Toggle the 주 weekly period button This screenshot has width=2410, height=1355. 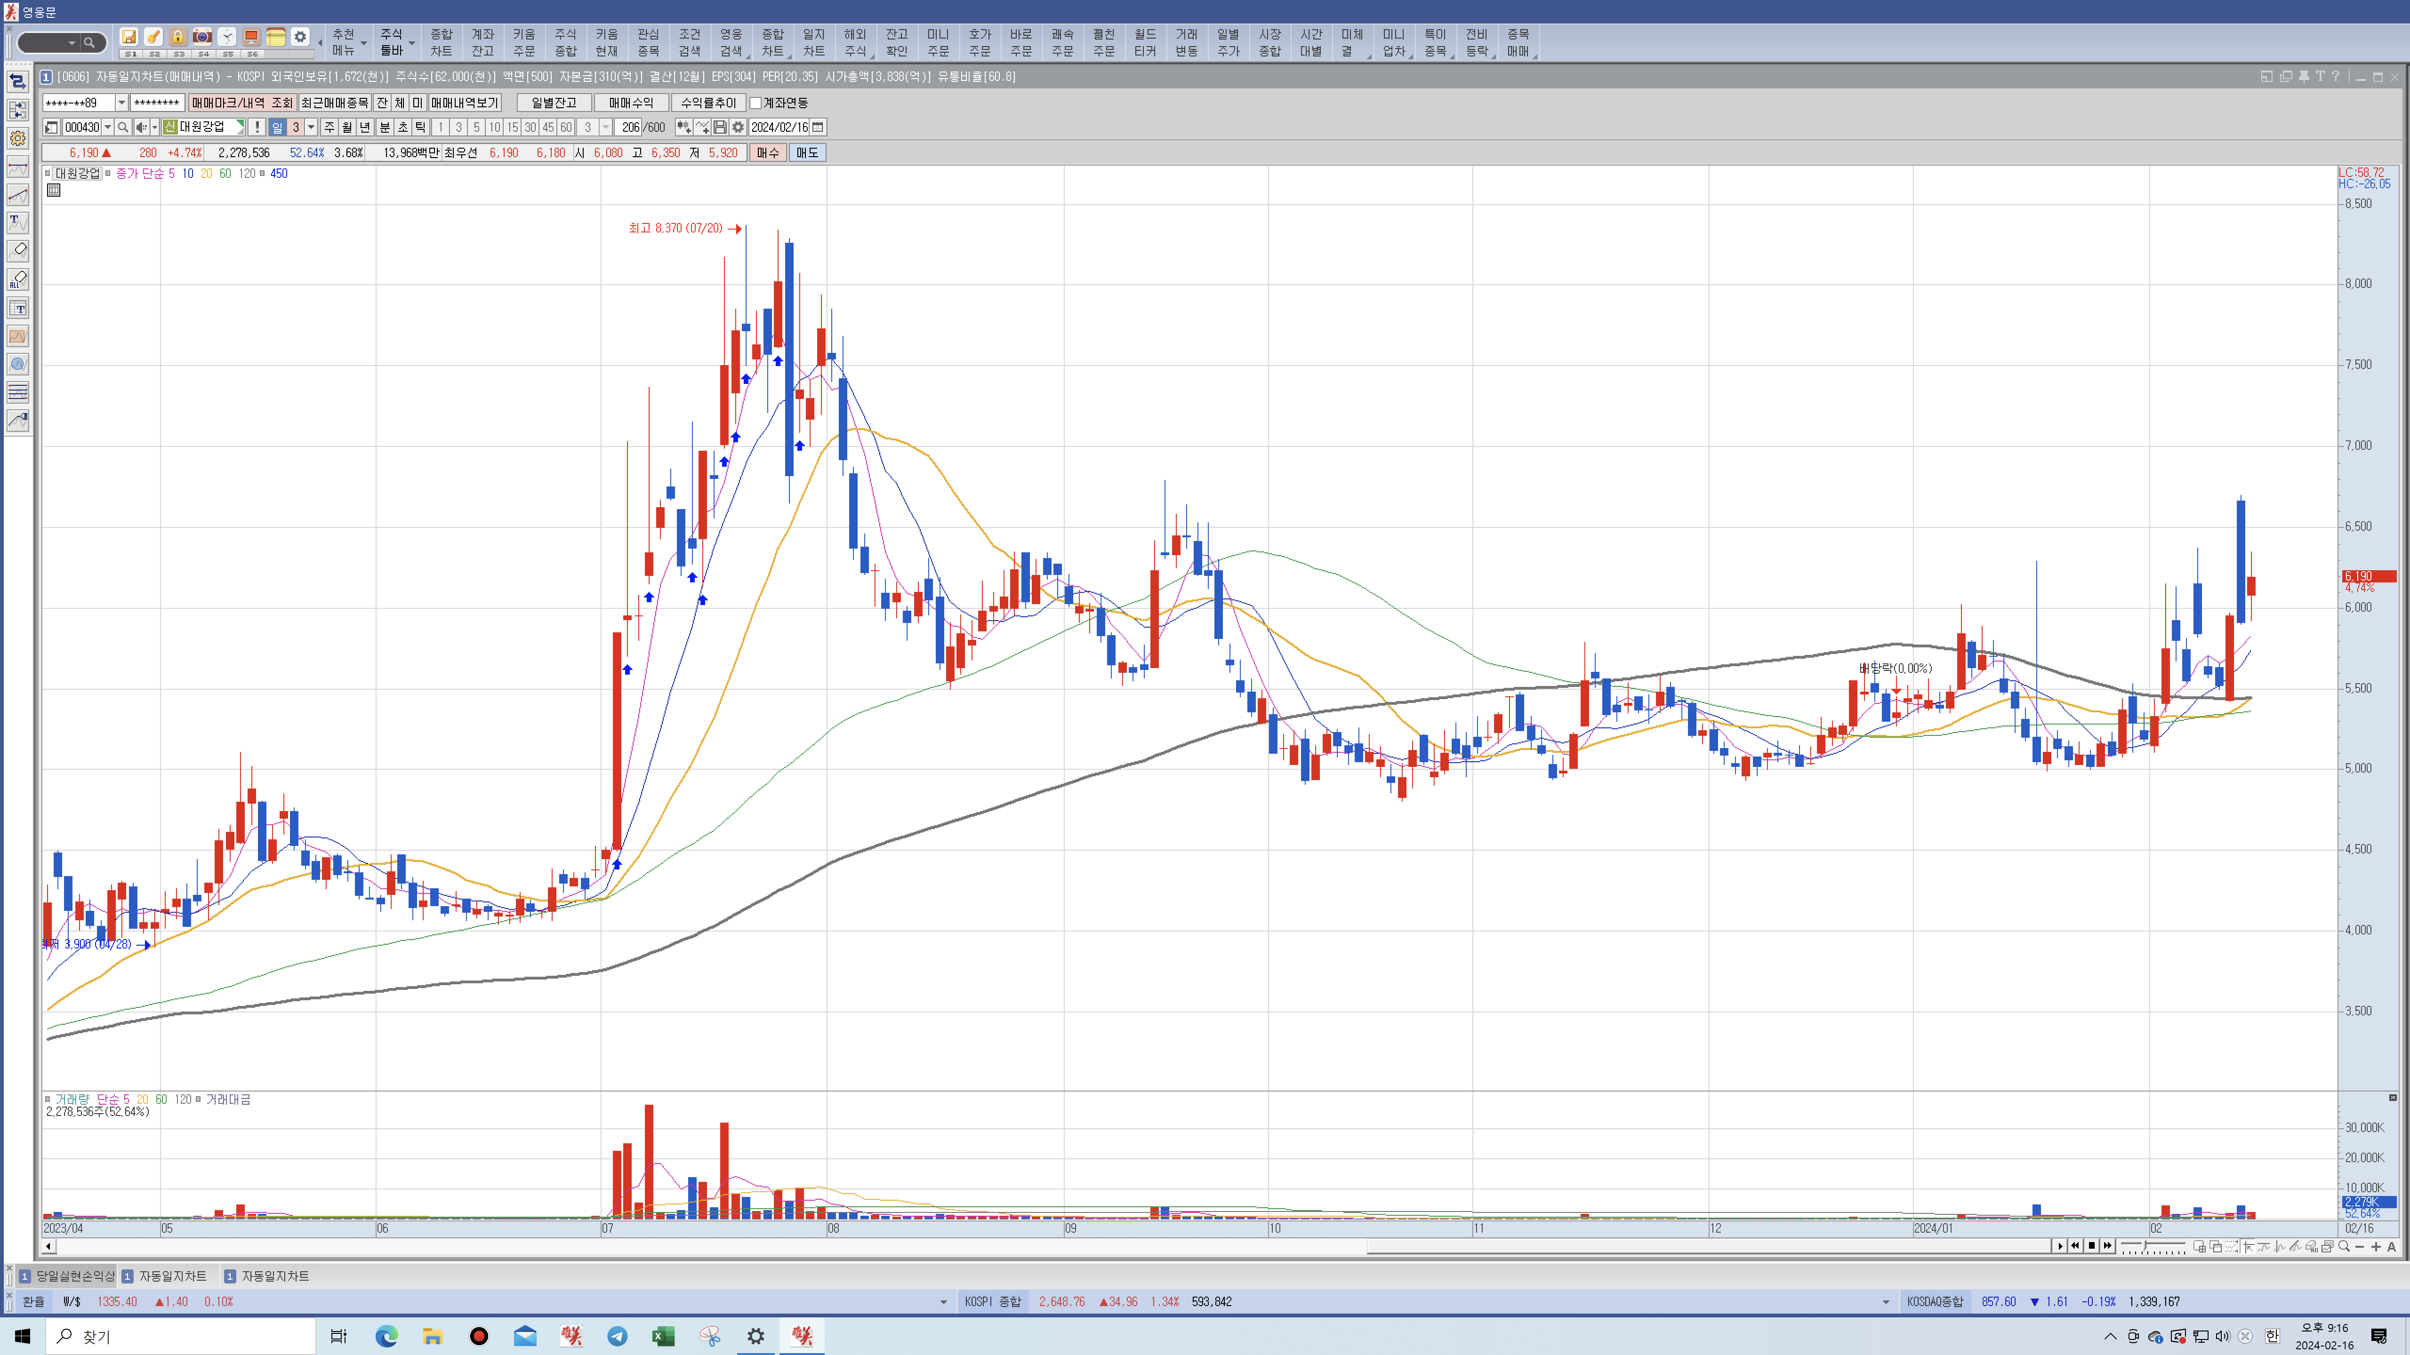[329, 127]
